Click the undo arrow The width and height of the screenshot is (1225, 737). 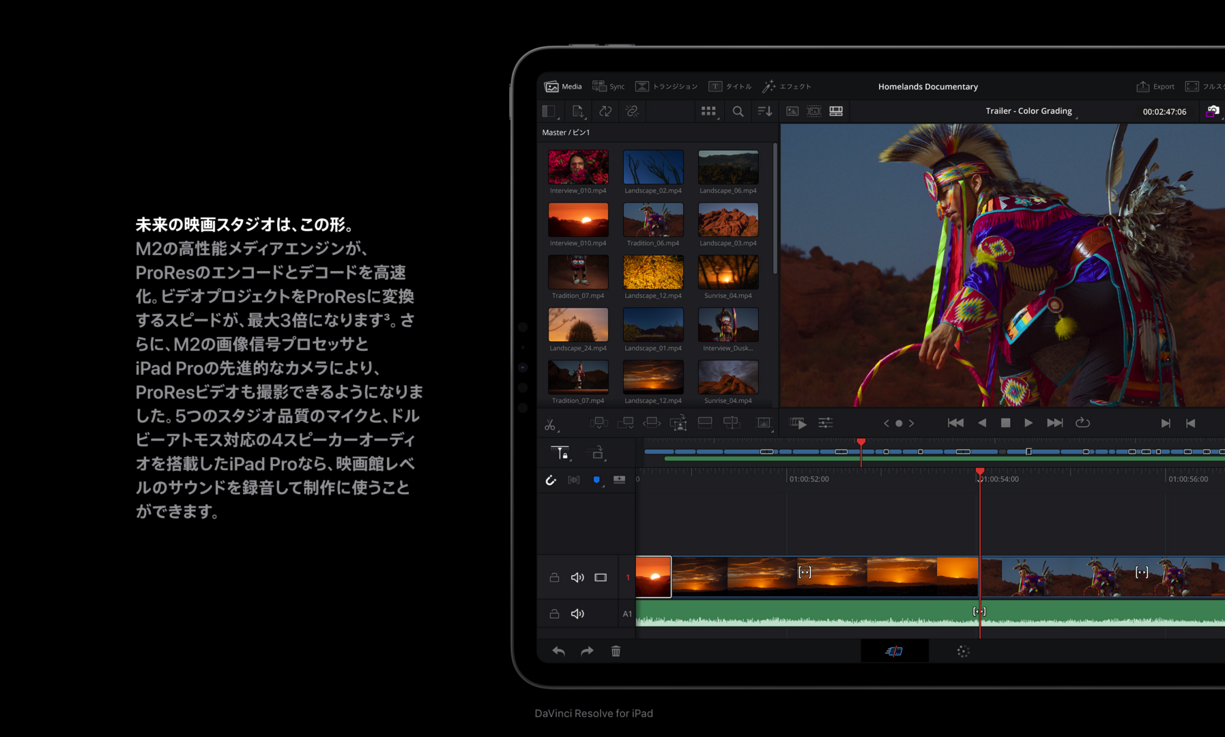click(x=558, y=651)
